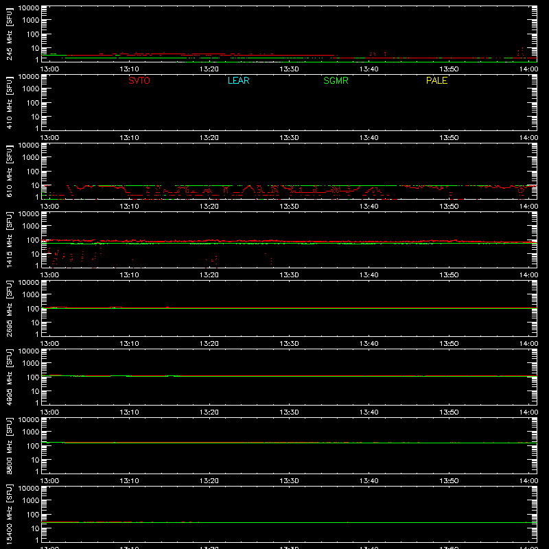Click the 10 tick label on 1415 MHz axis
This screenshot has height=549, width=549.
[x=35, y=254]
